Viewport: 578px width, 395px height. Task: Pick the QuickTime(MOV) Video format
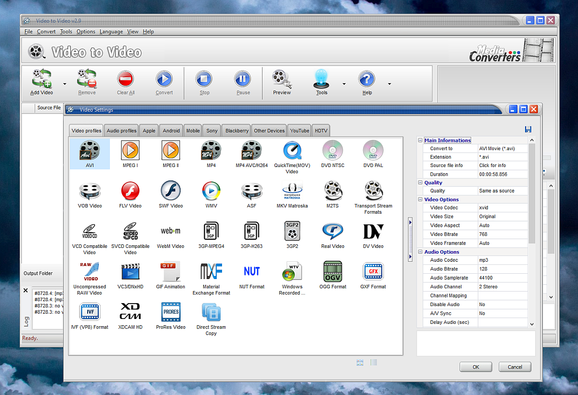coord(292,157)
